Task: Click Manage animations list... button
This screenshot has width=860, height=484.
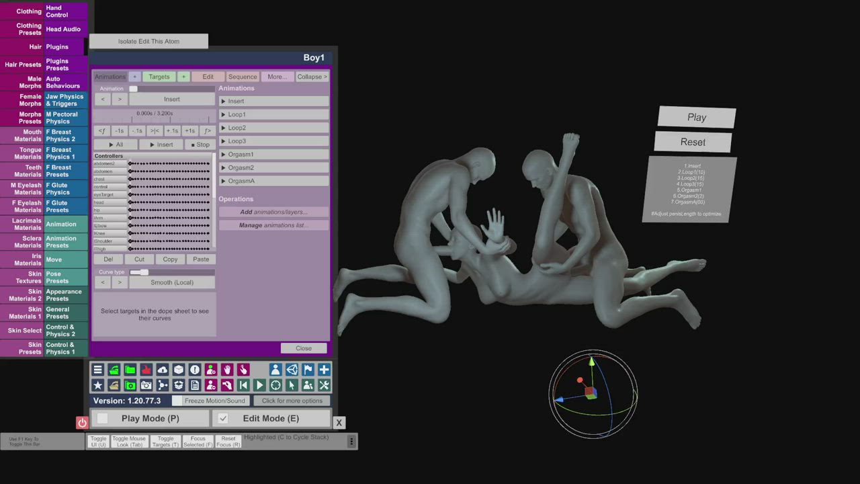Action: pos(274,225)
